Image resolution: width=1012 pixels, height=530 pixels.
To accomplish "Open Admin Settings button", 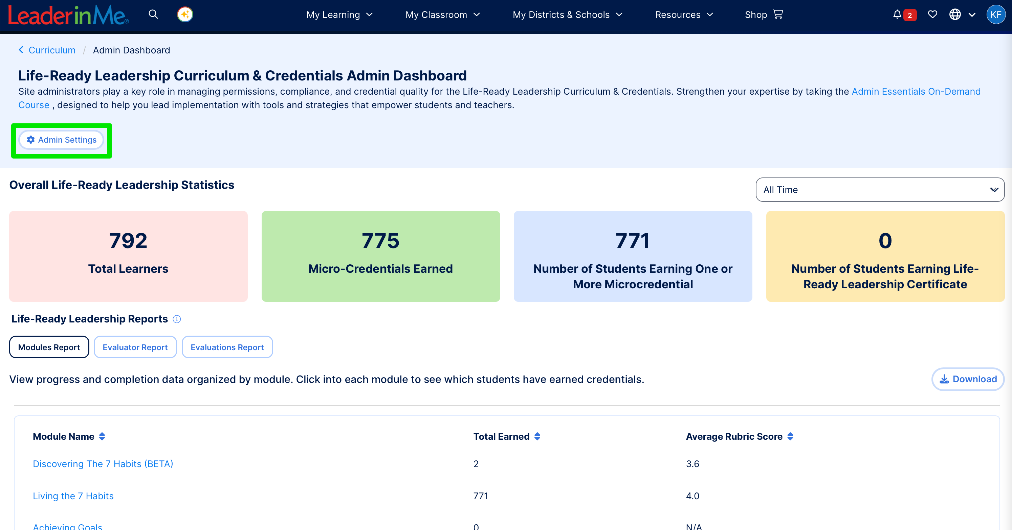I will tap(62, 140).
